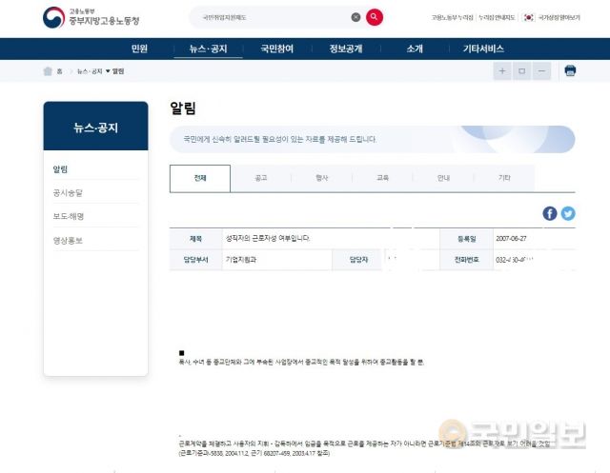This screenshot has width=610, height=473.
Task: Click the post title 성직자의 근로자성 여부입니다
Action: click(268, 238)
